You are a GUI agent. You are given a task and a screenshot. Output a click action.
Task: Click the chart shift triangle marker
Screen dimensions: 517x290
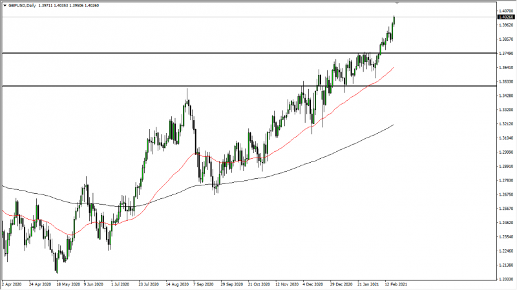(397, 3)
